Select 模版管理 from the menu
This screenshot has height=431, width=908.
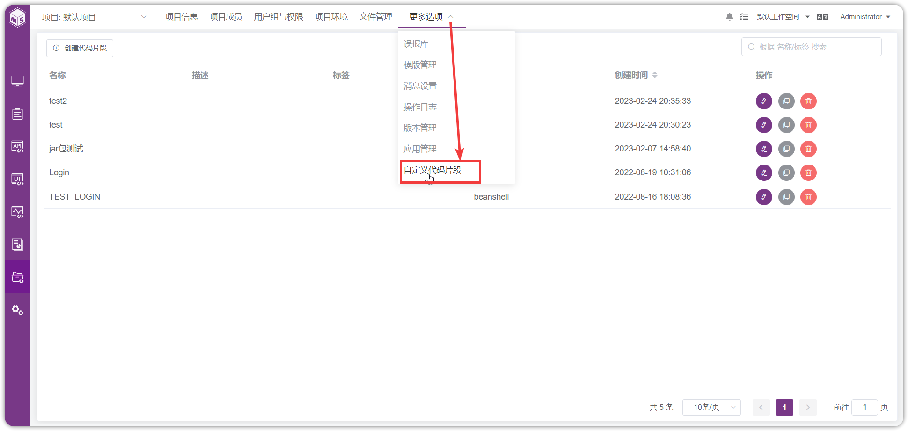pyautogui.click(x=420, y=65)
